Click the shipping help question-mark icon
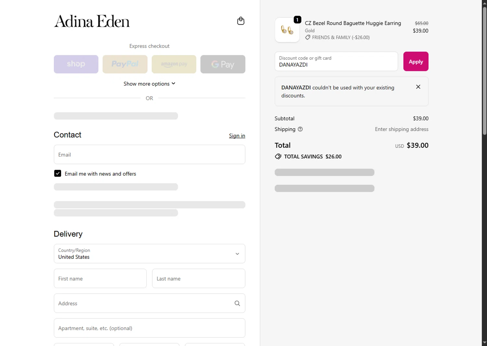Viewport: 487px width, 346px height. pyautogui.click(x=300, y=129)
